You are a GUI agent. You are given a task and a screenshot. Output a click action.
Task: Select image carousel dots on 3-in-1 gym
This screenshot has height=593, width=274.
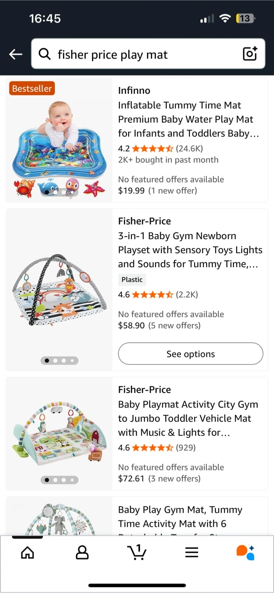(x=59, y=360)
